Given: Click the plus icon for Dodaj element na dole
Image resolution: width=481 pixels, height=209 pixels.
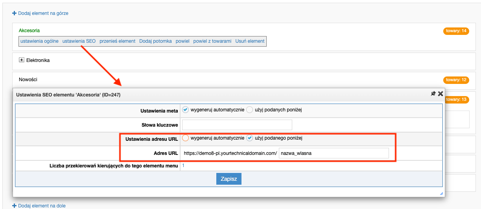Looking at the screenshot, I should (15, 205).
